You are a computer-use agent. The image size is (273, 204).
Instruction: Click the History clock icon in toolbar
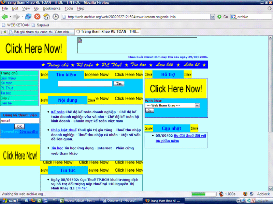pyautogui.click(x=55, y=17)
